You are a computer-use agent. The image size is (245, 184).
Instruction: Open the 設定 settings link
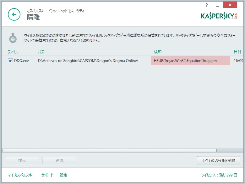click(63, 175)
